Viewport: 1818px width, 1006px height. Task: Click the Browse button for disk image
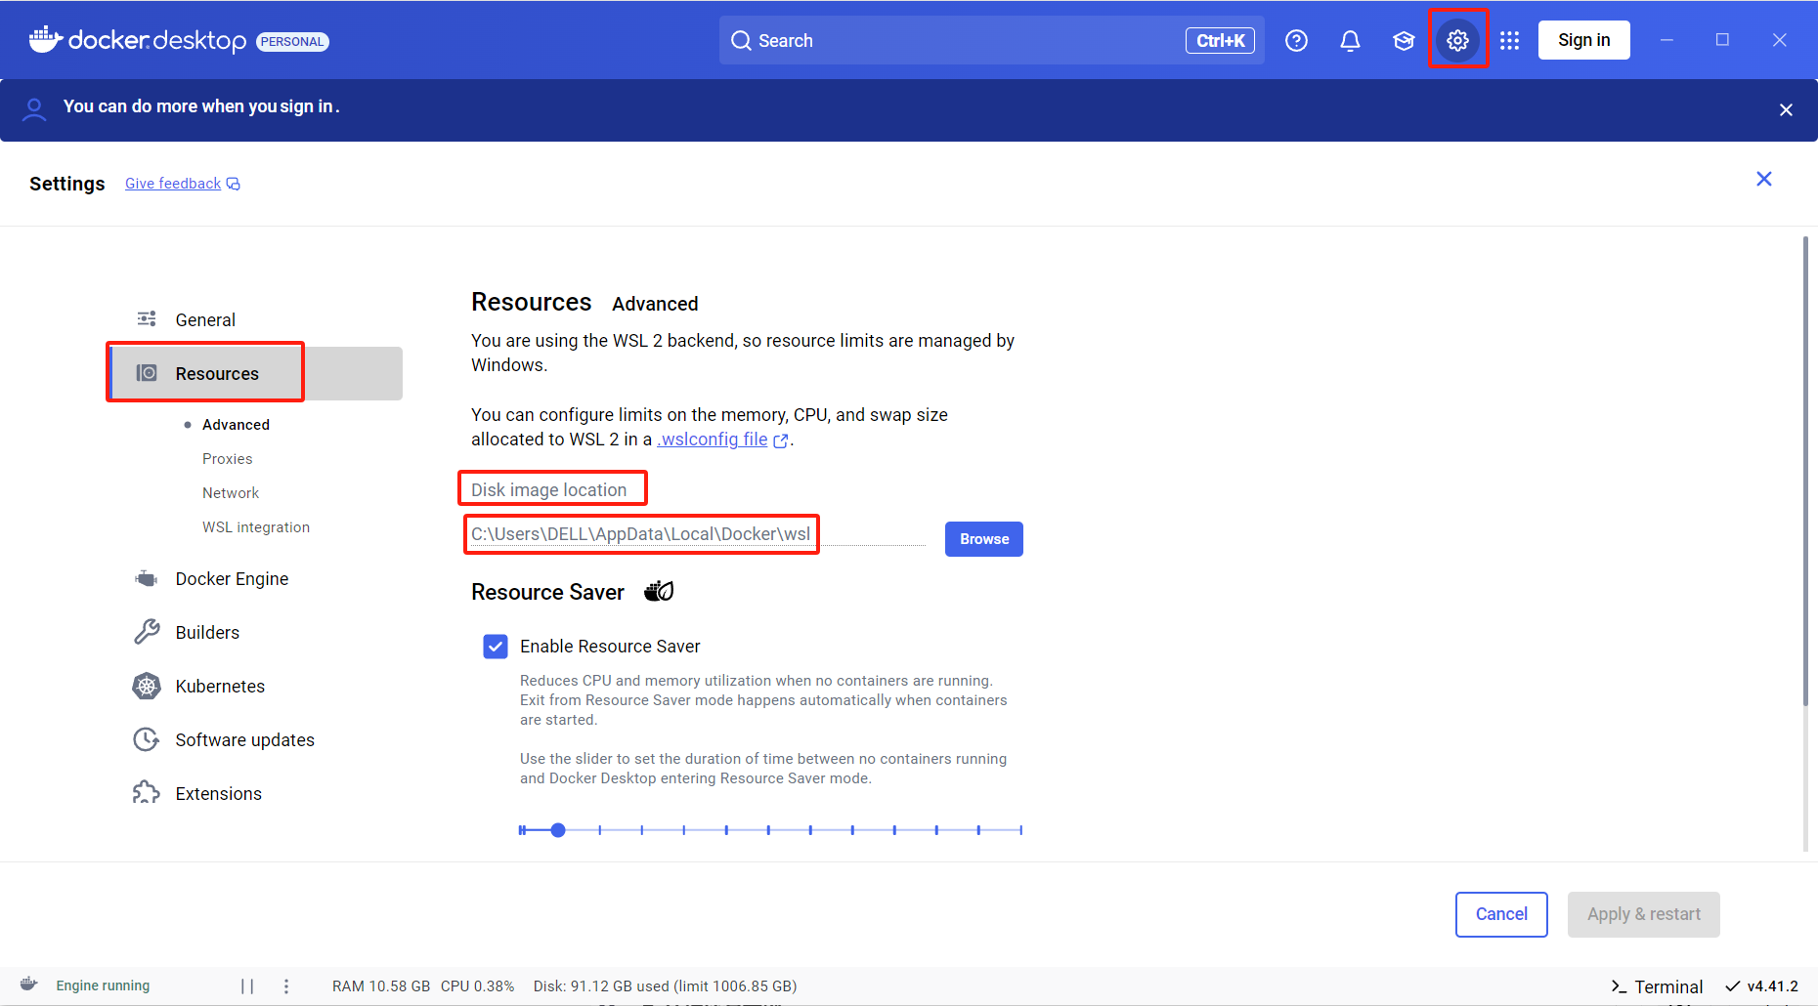(x=983, y=539)
